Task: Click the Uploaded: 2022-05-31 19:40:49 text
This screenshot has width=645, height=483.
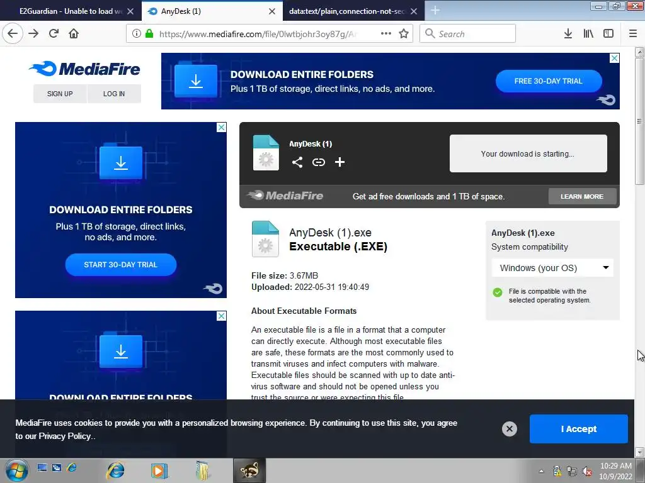Action: coord(310,287)
